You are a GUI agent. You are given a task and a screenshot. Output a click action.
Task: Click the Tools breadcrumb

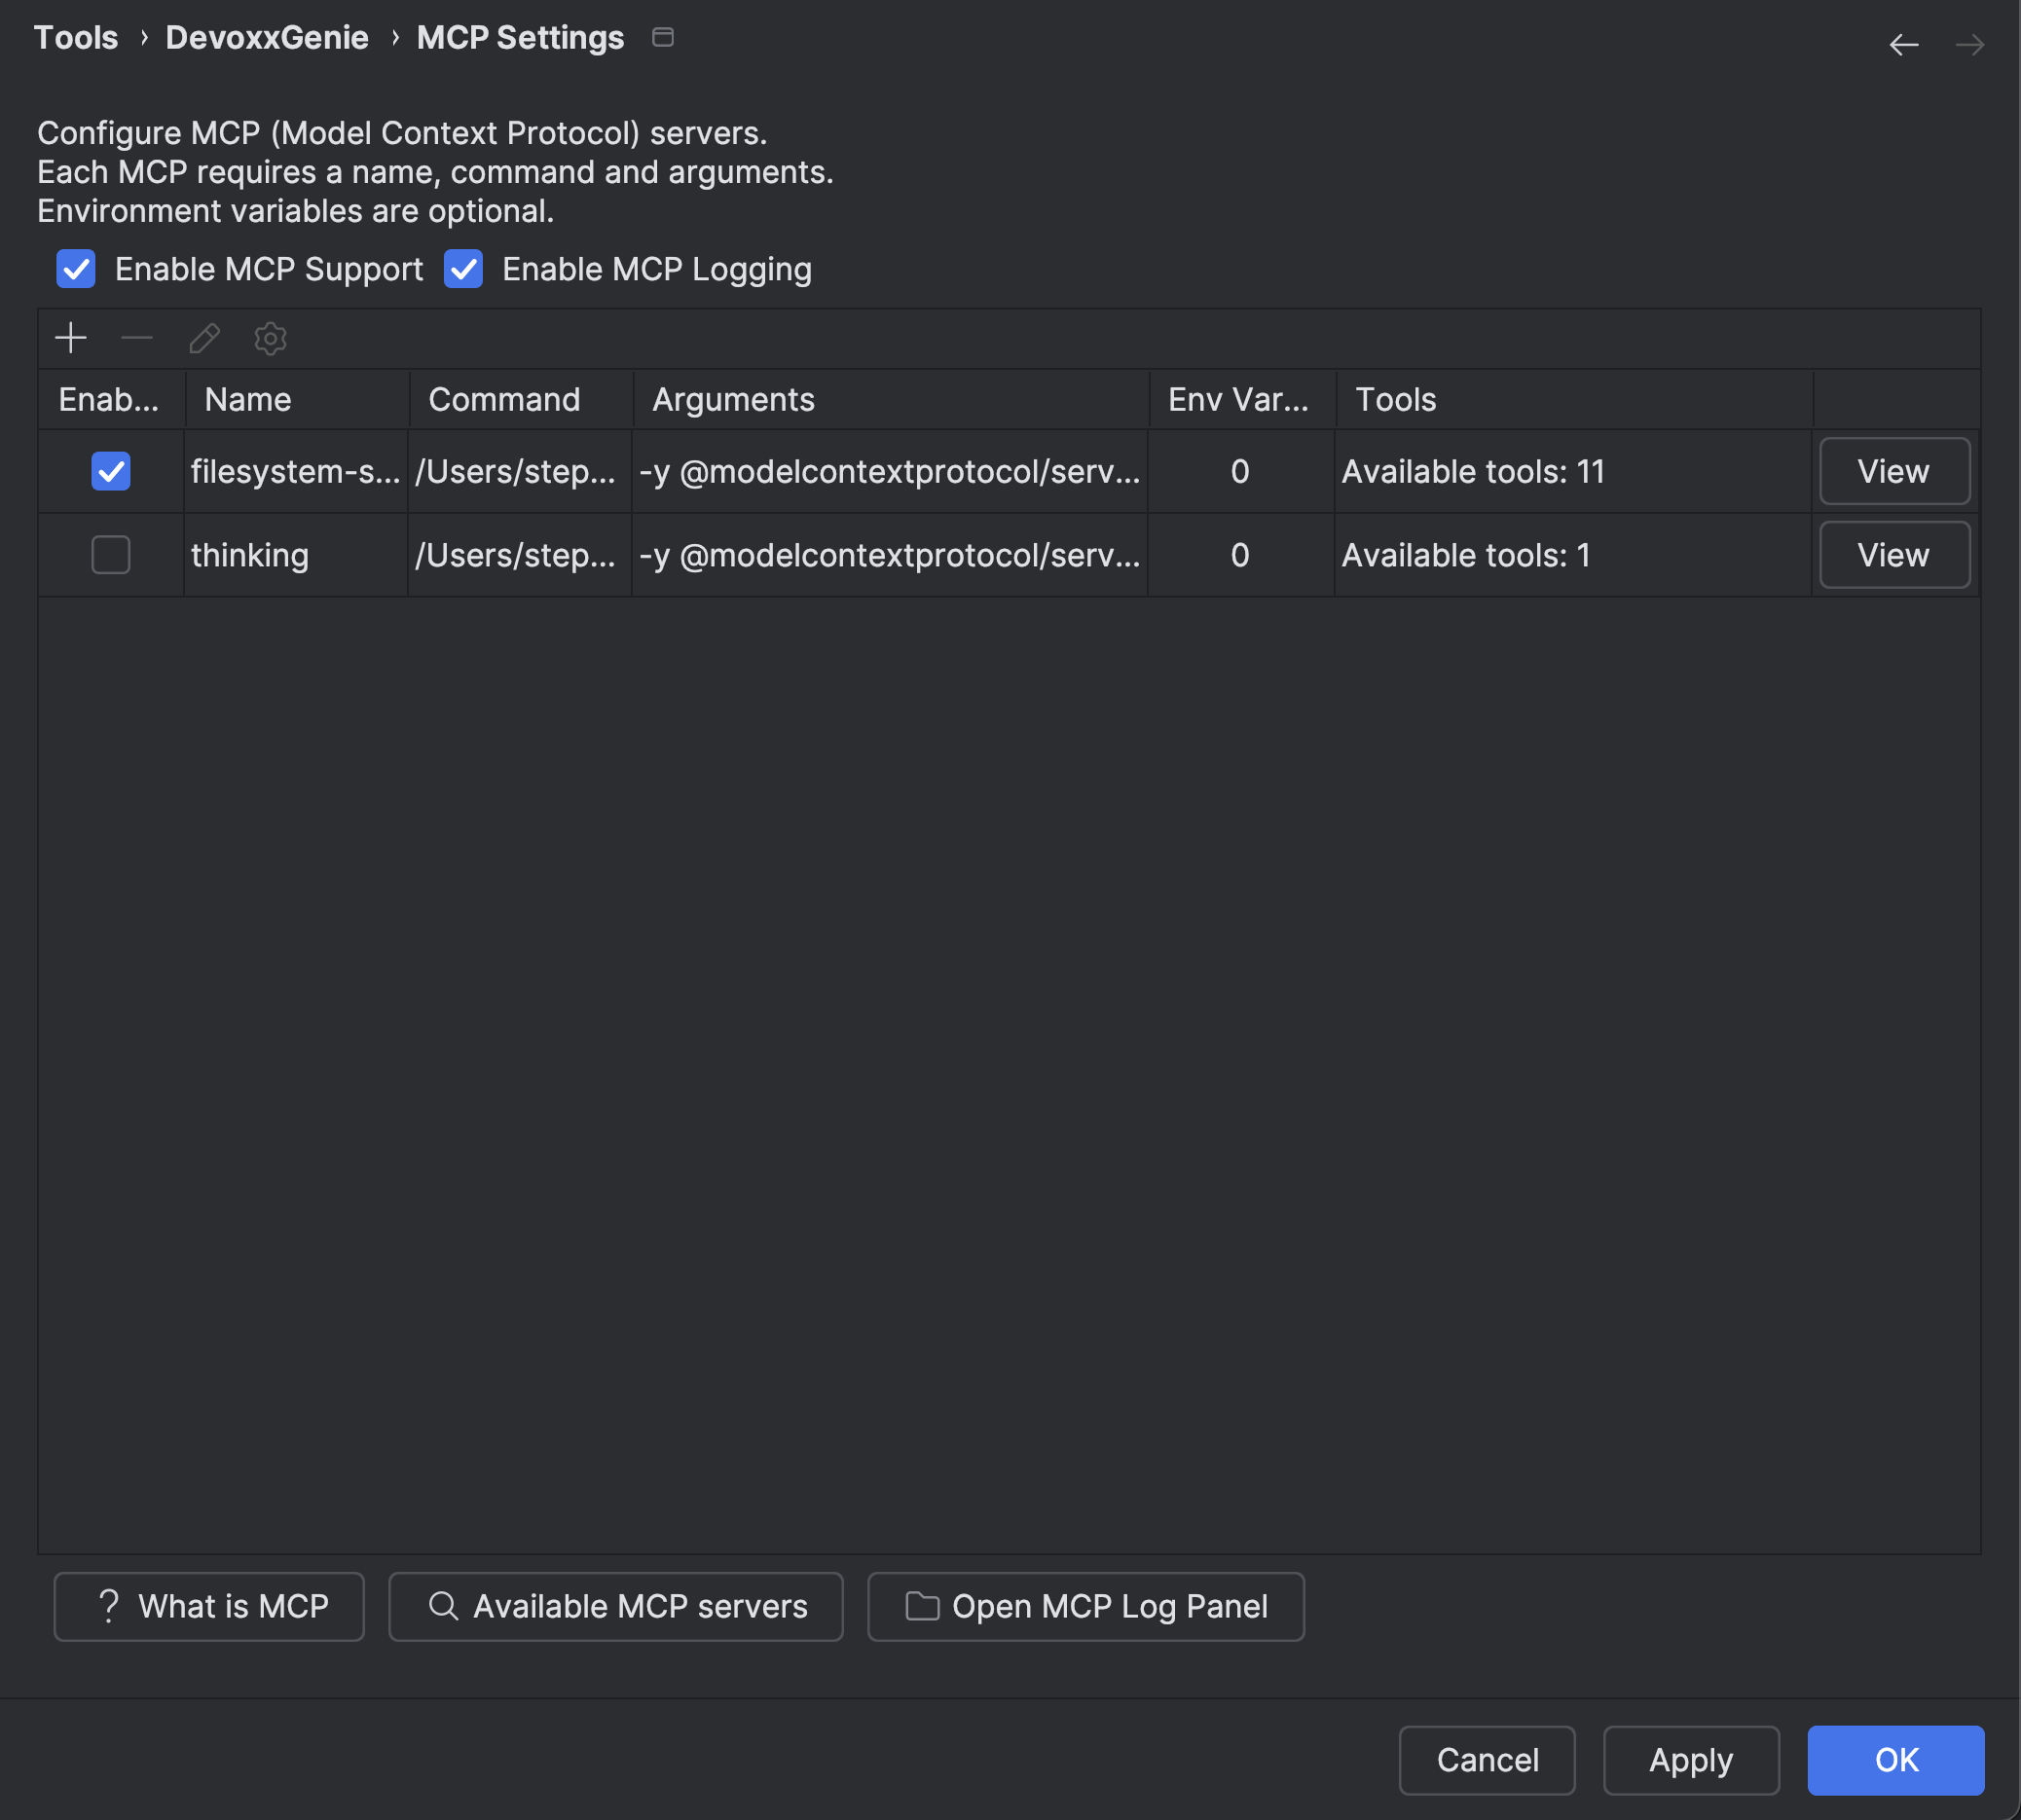tap(76, 38)
